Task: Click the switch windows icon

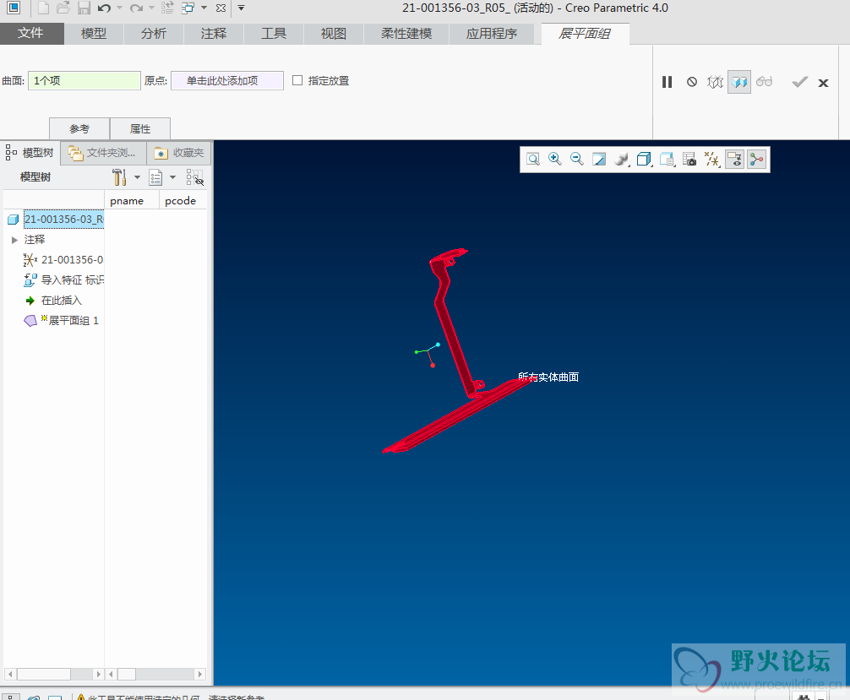Action: pos(188,8)
